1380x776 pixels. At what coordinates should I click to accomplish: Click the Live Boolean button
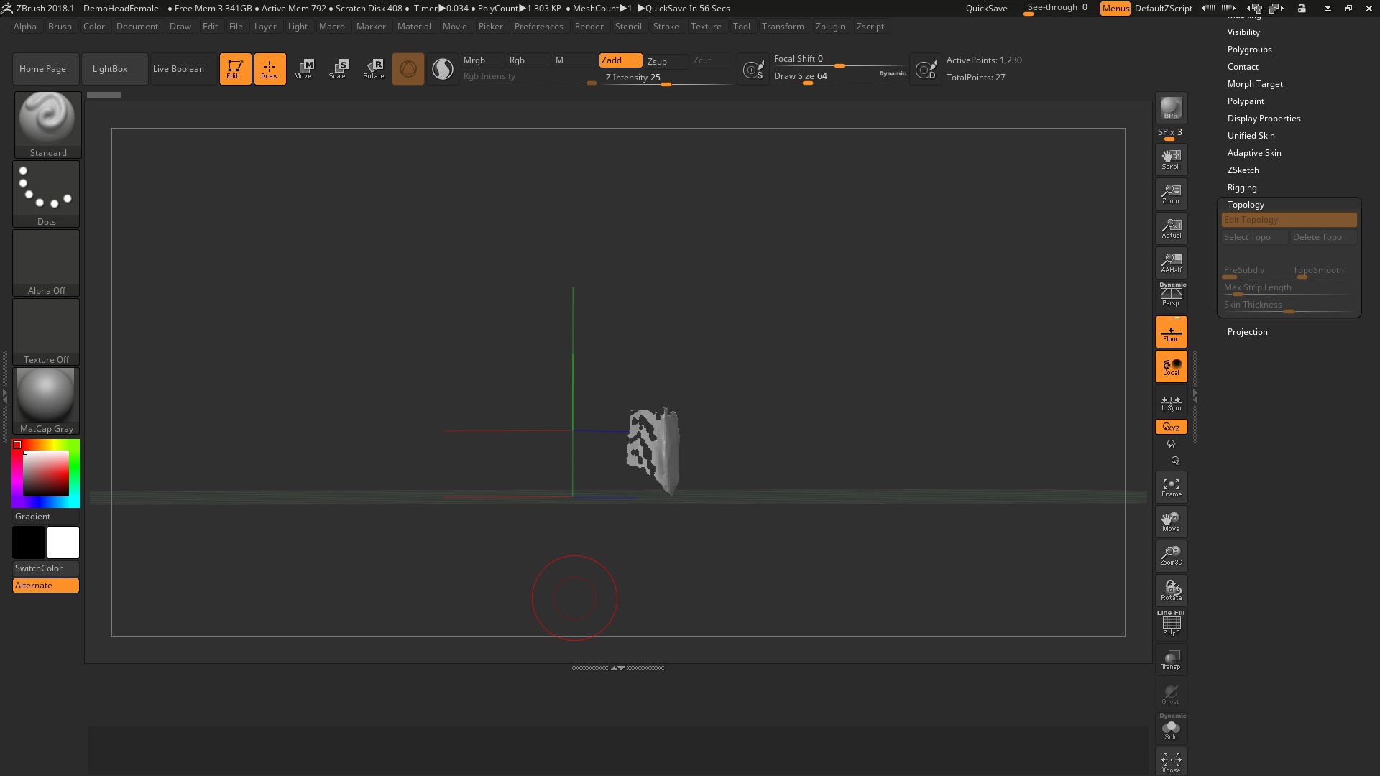184,69
